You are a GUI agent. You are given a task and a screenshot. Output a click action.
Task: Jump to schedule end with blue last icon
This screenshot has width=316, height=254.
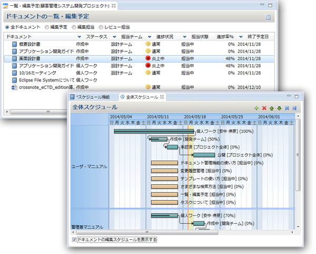294,108
